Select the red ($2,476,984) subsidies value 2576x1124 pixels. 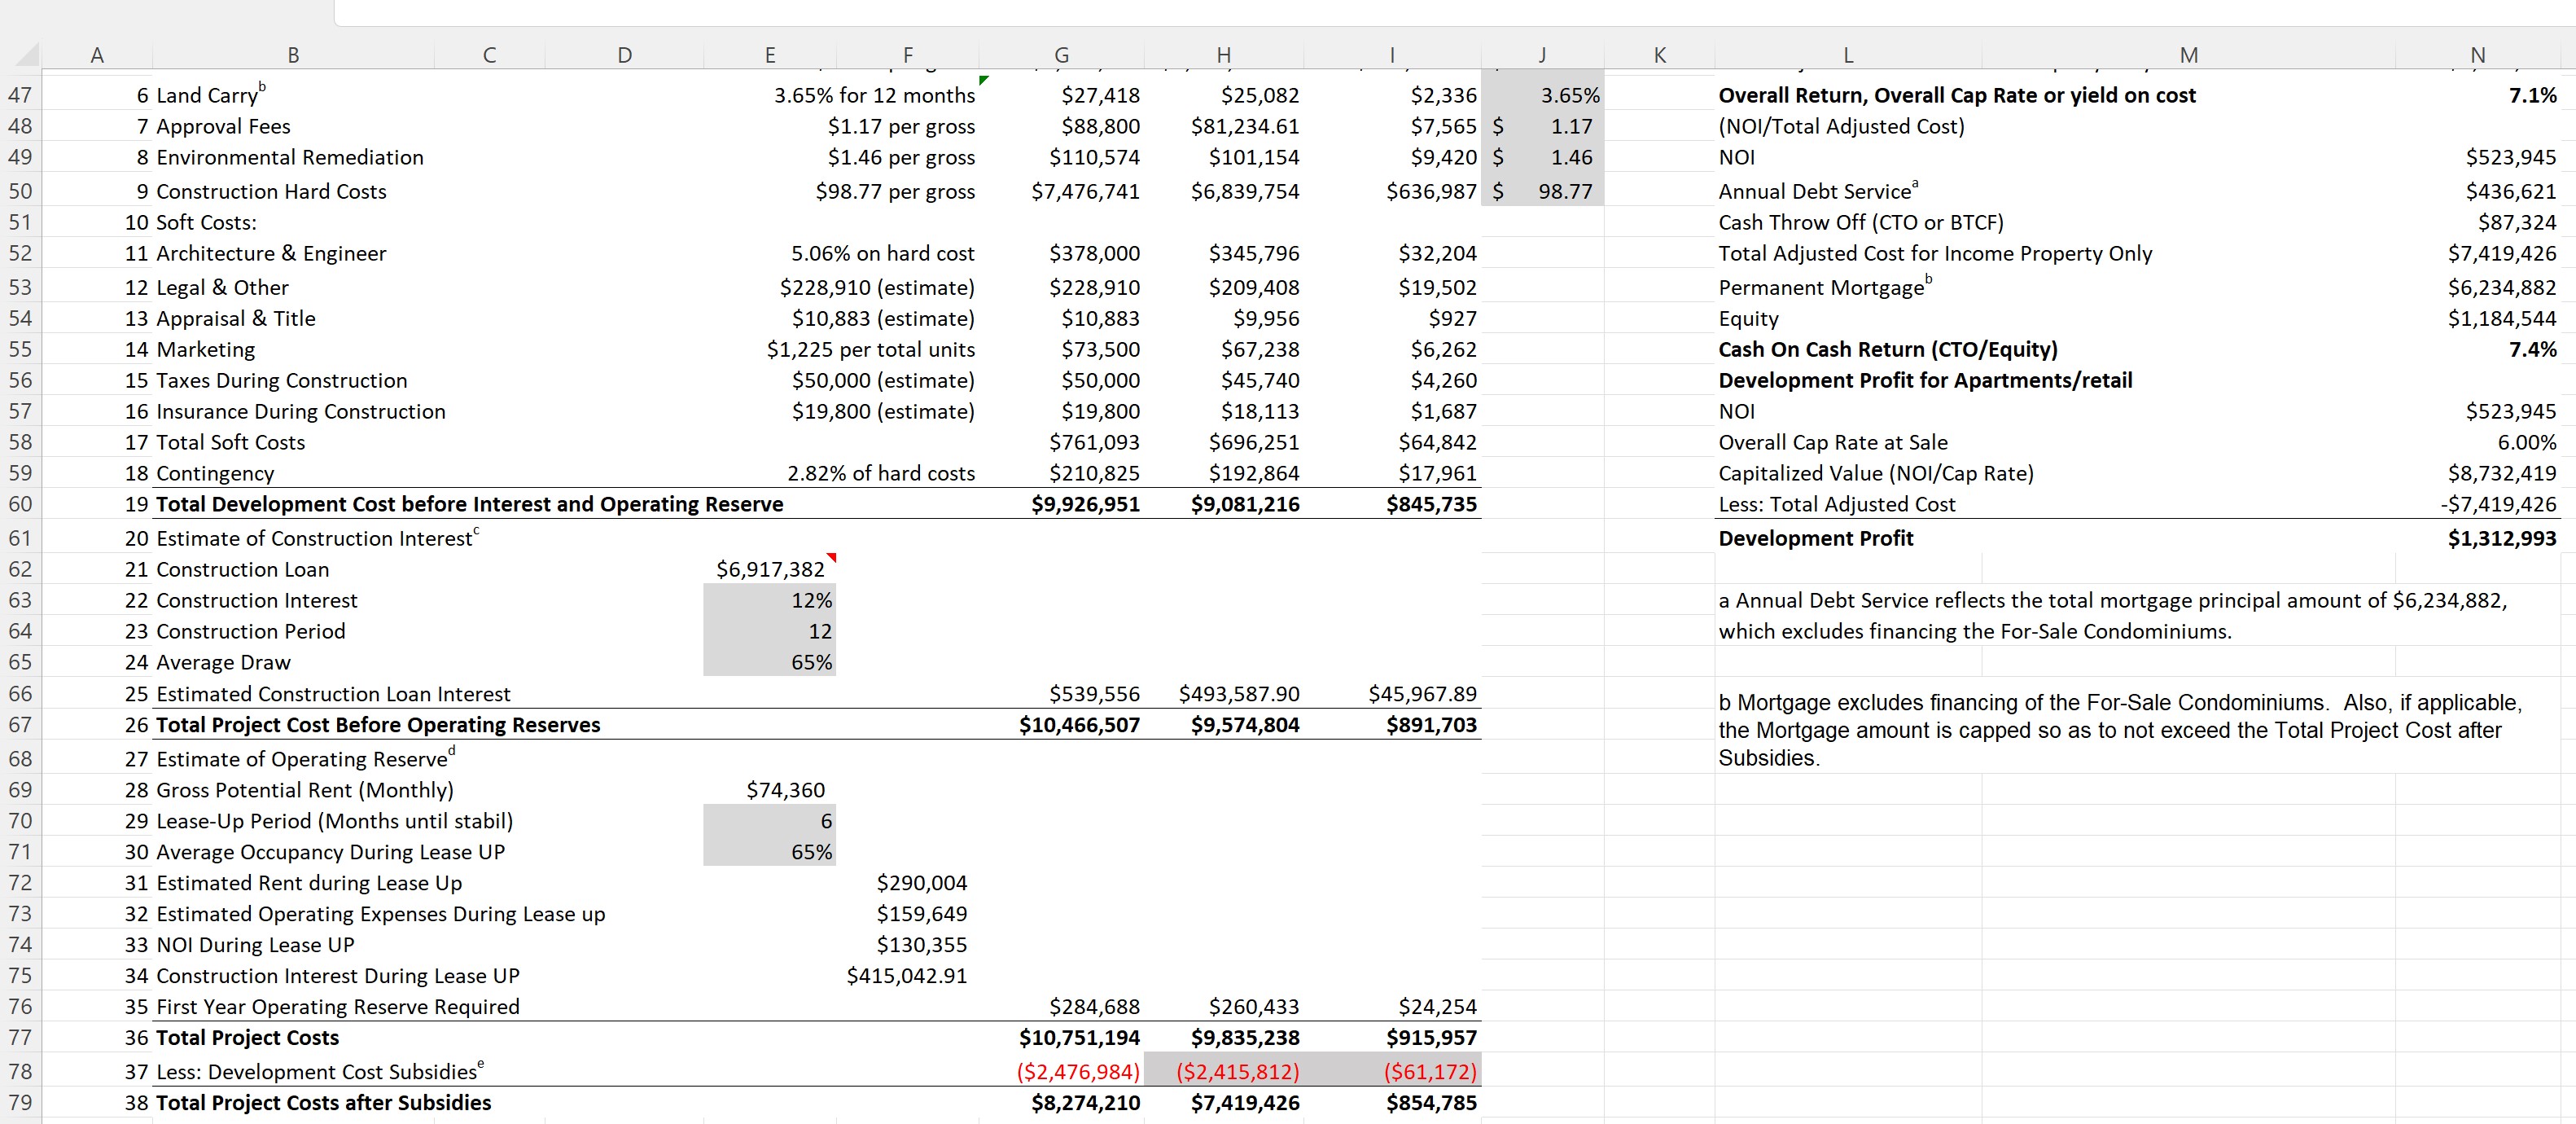[x=1078, y=1070]
